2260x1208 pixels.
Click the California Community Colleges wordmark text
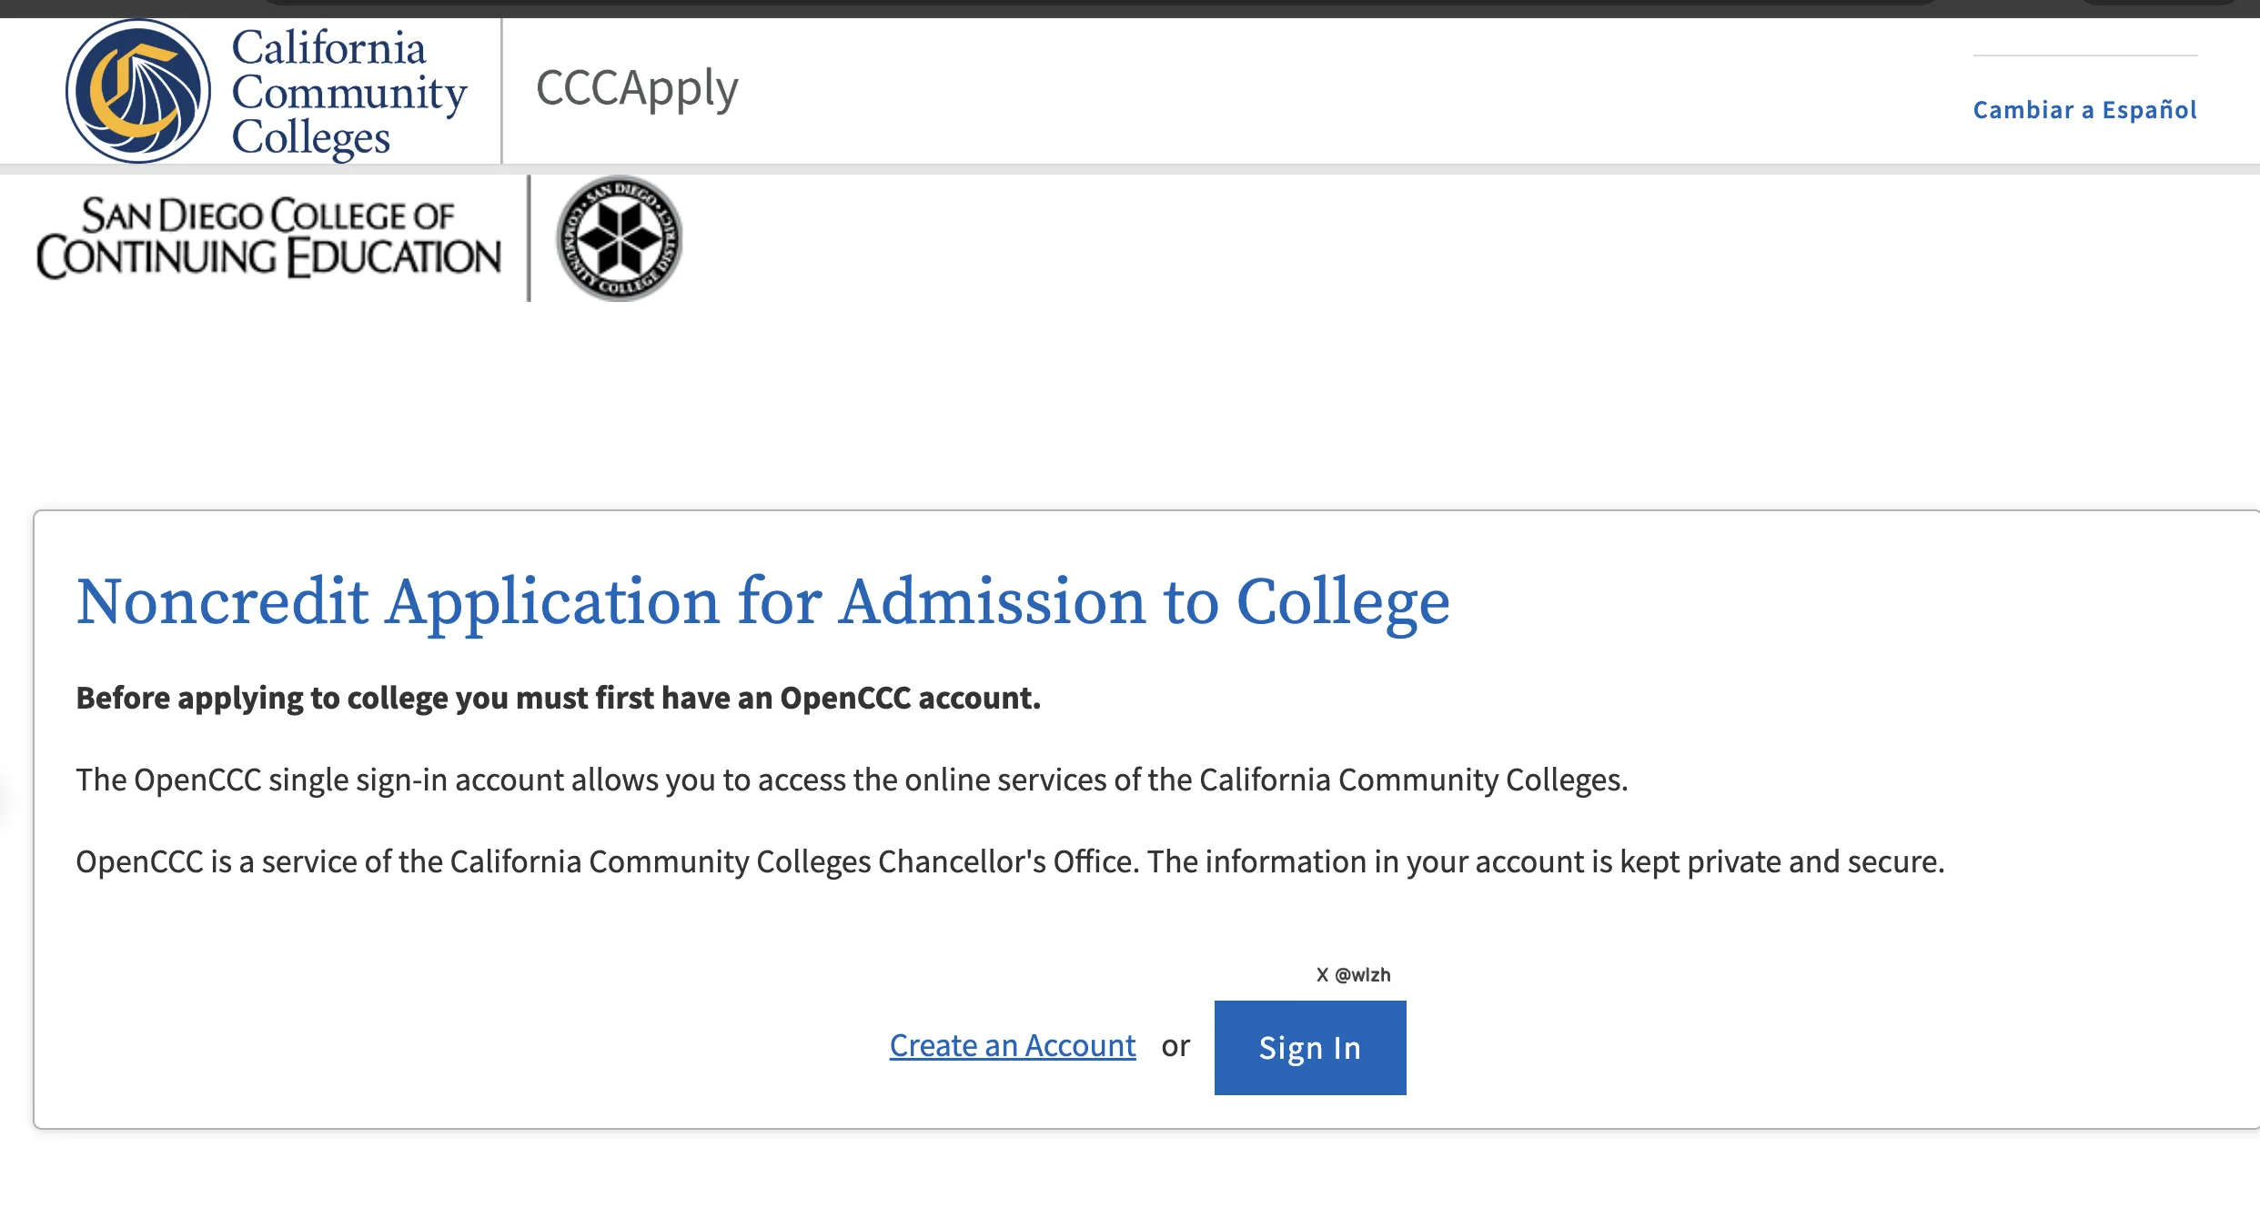click(x=348, y=92)
